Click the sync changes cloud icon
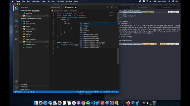Screen dimensions: 190x106 point(25,92)
